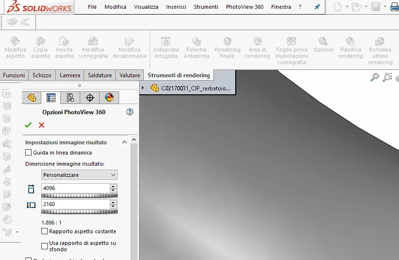Click the Rendering finale button
Screen dimensions: 399x260
227,48
